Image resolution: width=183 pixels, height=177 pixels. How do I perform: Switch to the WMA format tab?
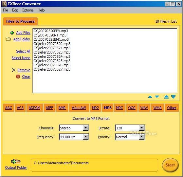coord(157,108)
